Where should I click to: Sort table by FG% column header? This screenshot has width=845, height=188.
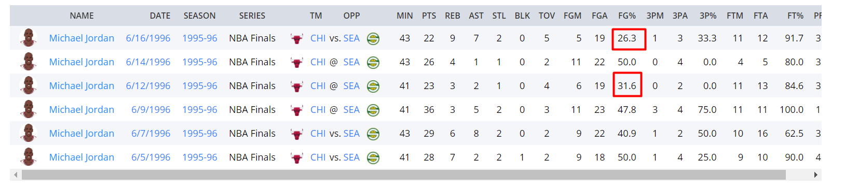627,16
